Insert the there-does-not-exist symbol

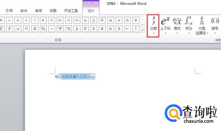click(102, 29)
